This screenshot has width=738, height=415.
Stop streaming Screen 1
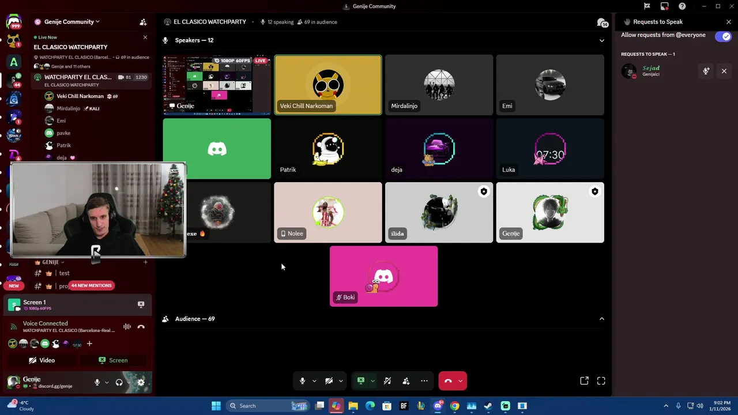(x=141, y=304)
